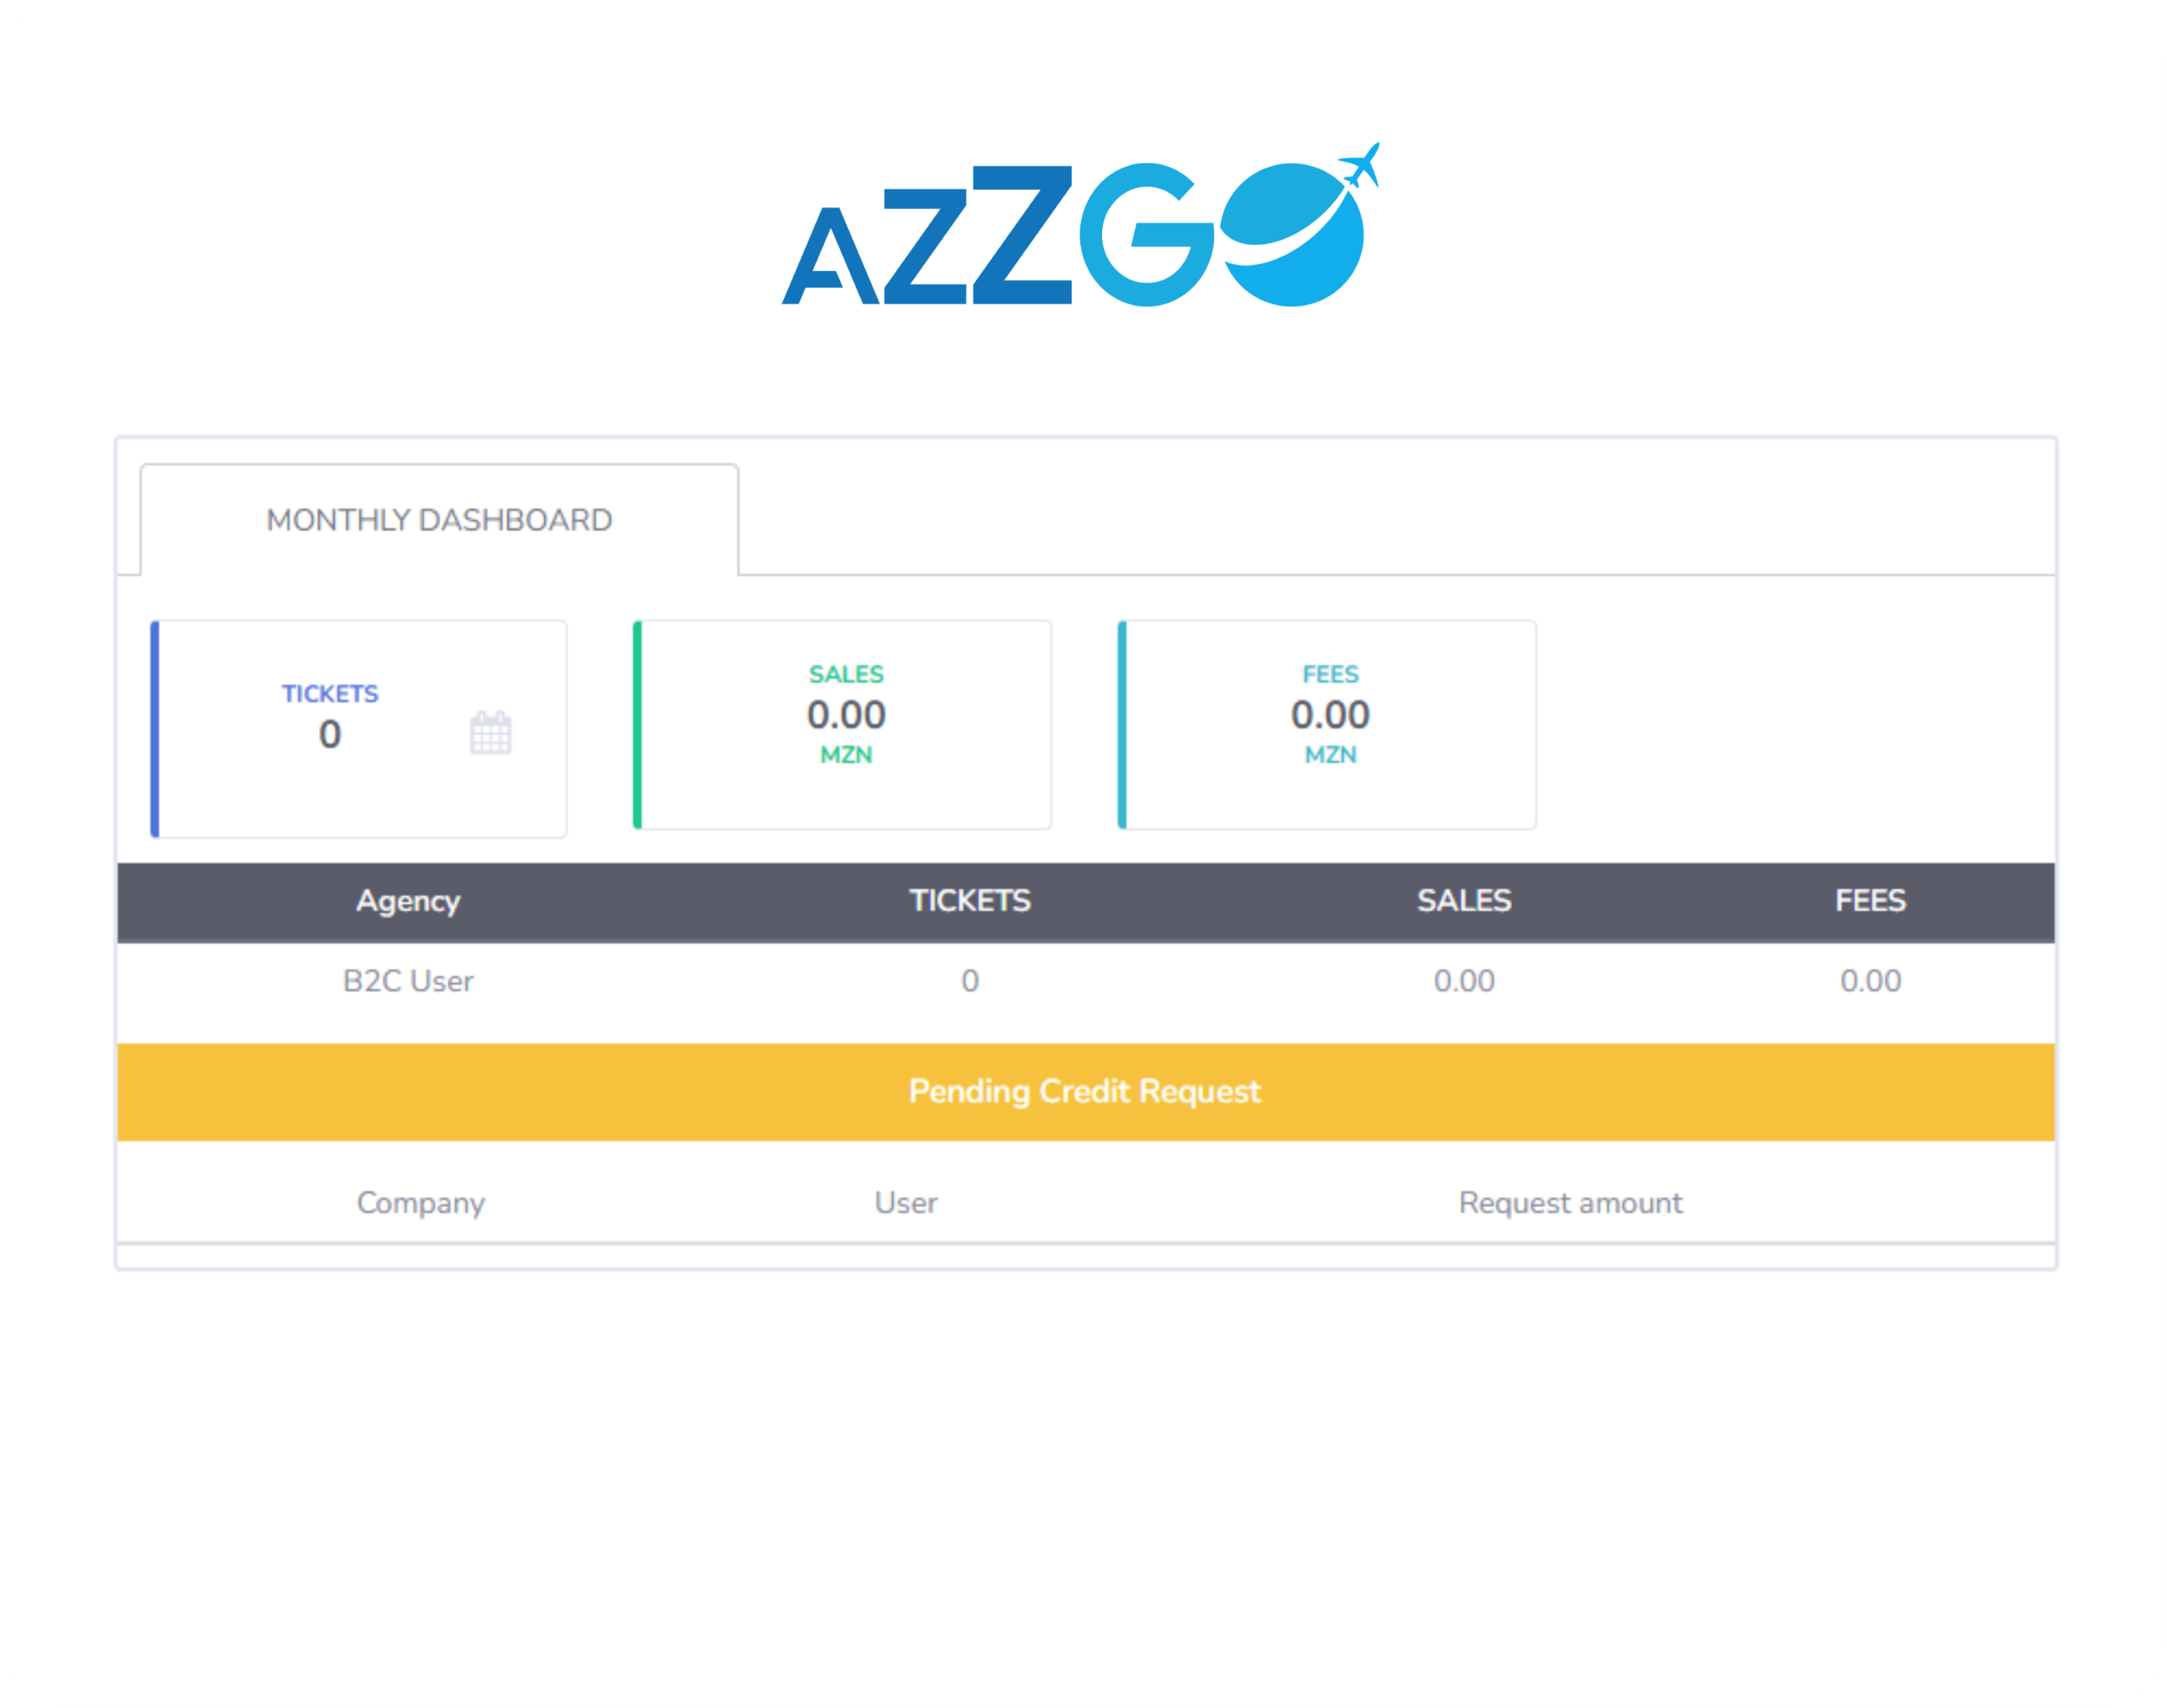This screenshot has height=1708, width=2167.
Task: Click the TICKETS column header in the table
Action: point(970,901)
